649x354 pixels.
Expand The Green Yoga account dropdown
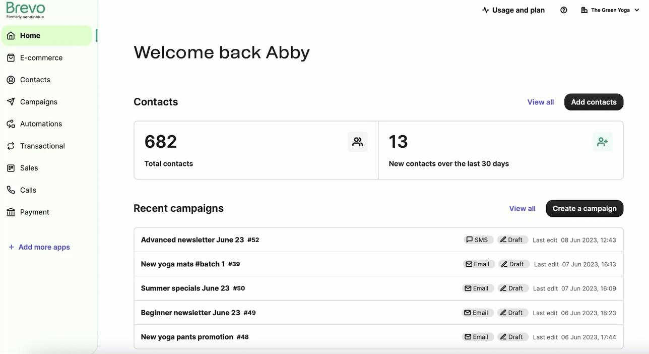click(x=610, y=10)
